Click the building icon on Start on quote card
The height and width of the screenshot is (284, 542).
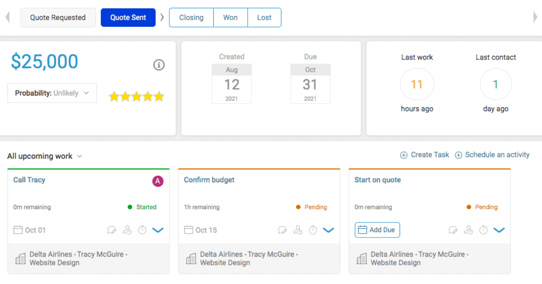tap(361, 258)
